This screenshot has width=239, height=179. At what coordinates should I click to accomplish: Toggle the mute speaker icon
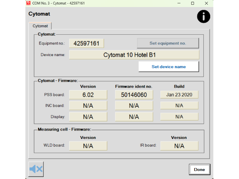tap(36, 169)
